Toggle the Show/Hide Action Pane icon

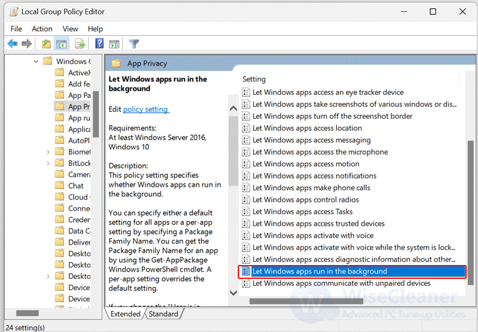[x=114, y=44]
